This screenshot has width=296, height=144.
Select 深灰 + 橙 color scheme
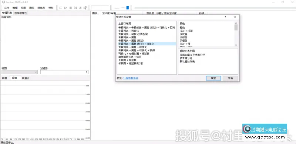[185, 44]
